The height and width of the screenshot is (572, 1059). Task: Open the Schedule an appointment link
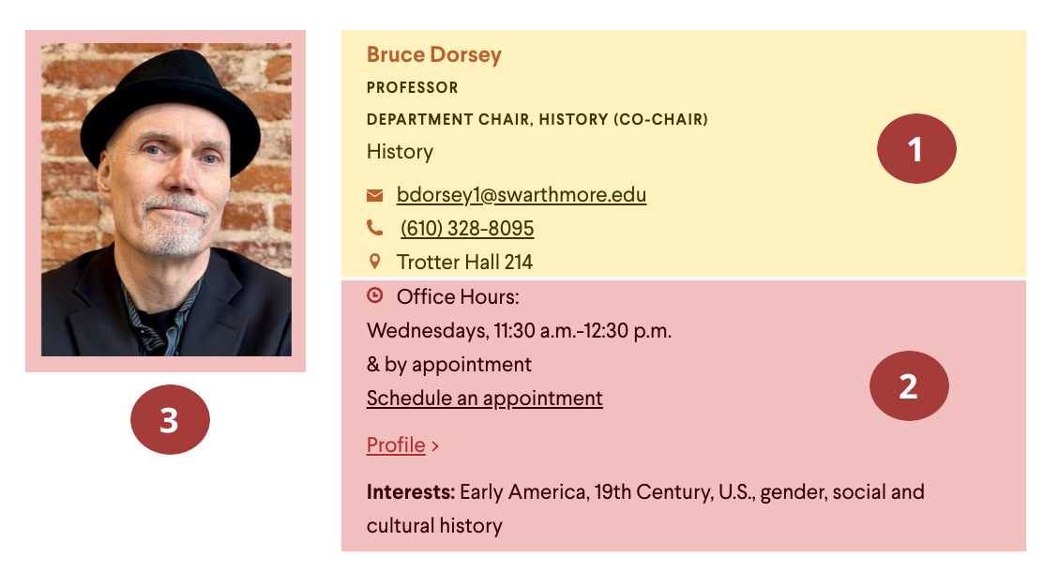[484, 398]
